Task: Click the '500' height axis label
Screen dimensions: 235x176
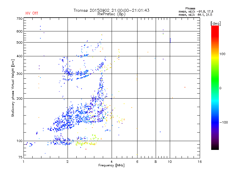Action: (19, 43)
